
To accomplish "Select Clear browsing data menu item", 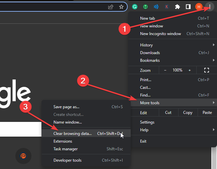I will 73,134.
